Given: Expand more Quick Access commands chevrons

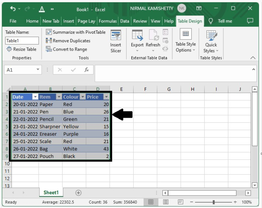Looking at the screenshot, I should (x=52, y=9).
